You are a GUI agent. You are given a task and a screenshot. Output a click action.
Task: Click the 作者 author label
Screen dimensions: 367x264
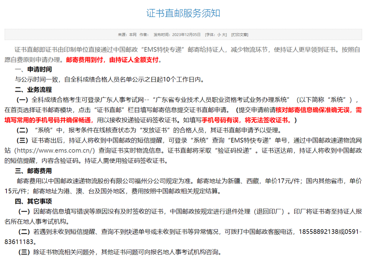click(x=144, y=35)
